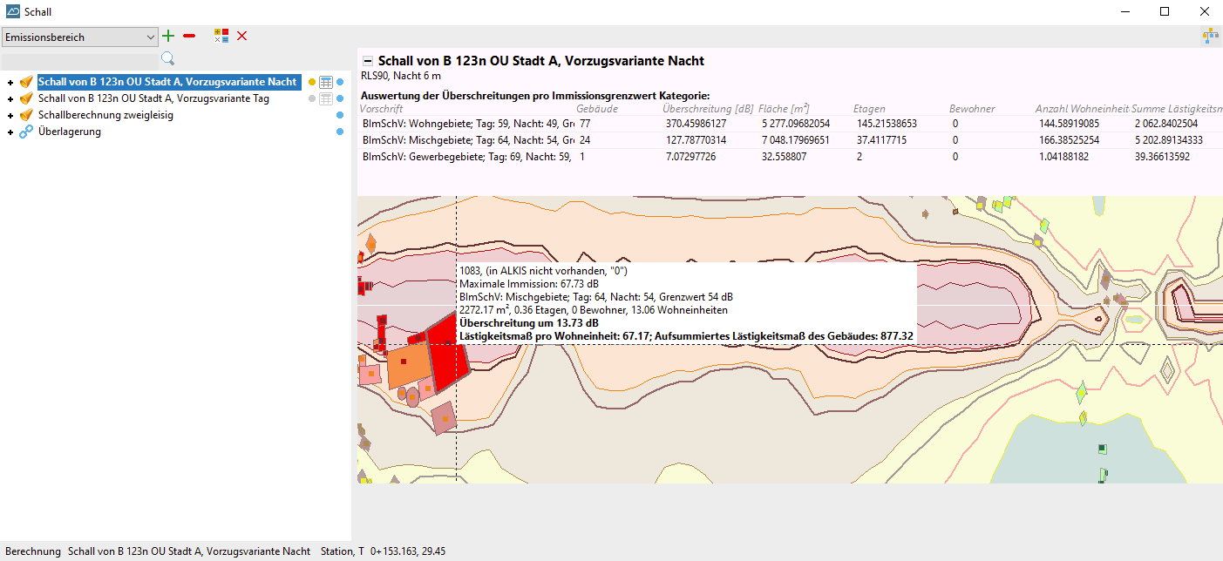This screenshot has width=1223, height=561.
Task: Click table icon for Vorzugsvariante Nacht row
Action: click(x=326, y=82)
